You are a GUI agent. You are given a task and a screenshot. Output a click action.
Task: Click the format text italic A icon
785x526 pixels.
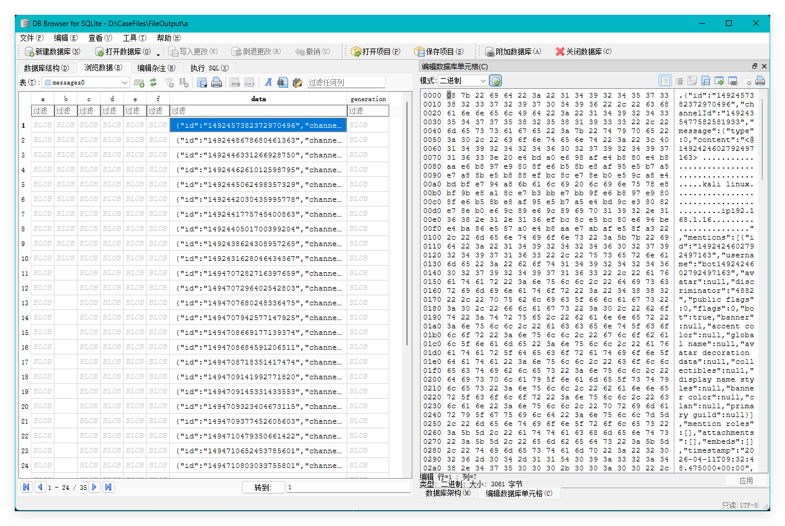tap(268, 82)
